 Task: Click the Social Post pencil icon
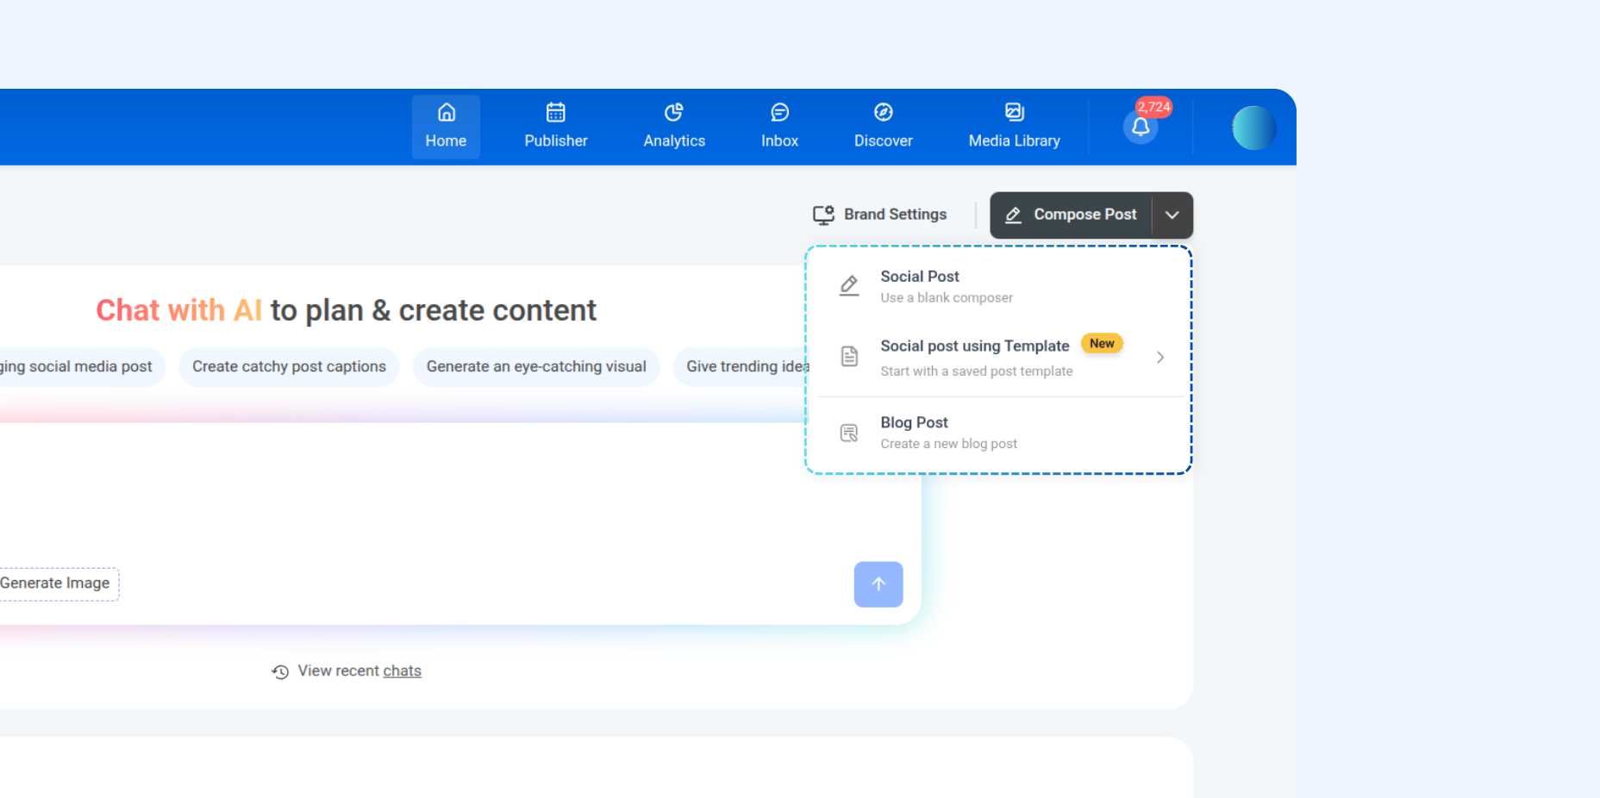849,286
